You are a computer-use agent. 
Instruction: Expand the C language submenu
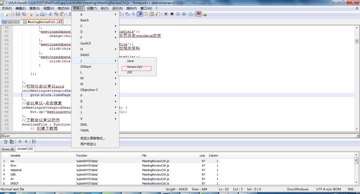[95, 26]
